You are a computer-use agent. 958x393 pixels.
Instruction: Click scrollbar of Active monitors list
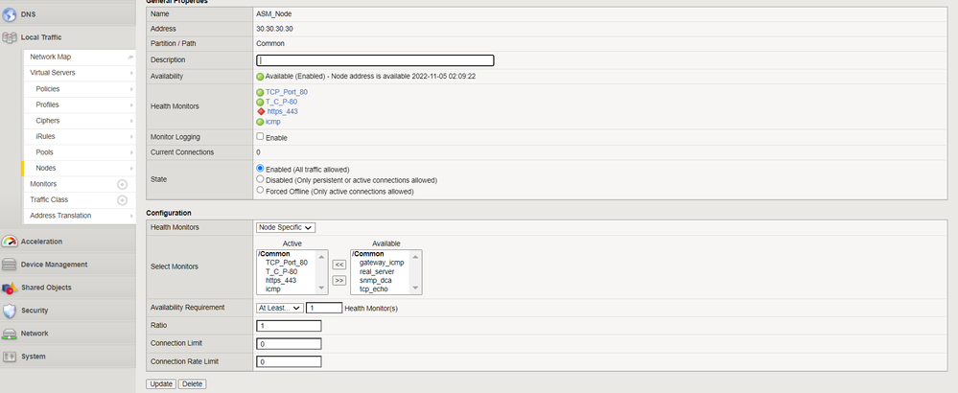[x=321, y=272]
